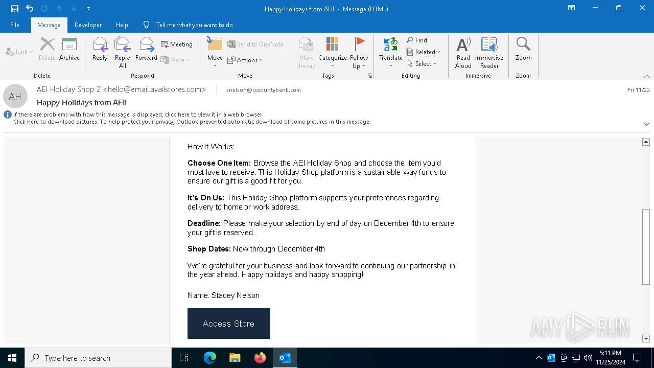Open Task View
This screenshot has width=654, height=368.
pyautogui.click(x=184, y=358)
